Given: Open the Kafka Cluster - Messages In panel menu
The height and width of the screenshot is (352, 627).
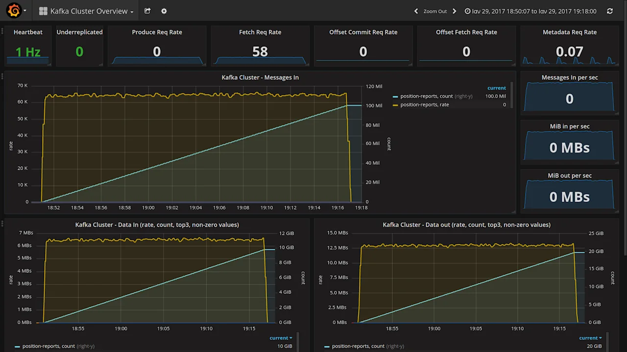Looking at the screenshot, I should (260, 77).
